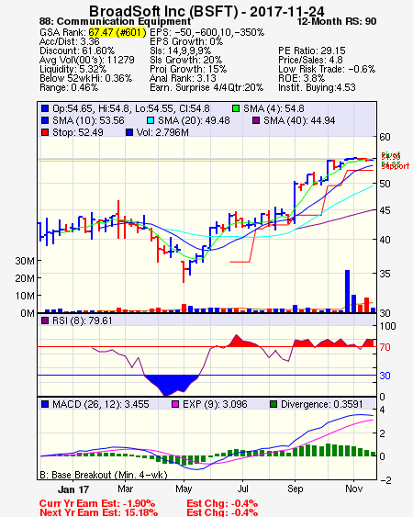Click the cyan SMA (20) legend swatch
The width and height of the screenshot is (413, 517).
click(x=151, y=120)
